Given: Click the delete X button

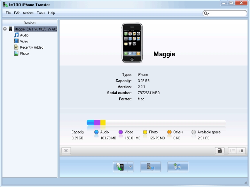Looking at the screenshot, I should 66,151.
